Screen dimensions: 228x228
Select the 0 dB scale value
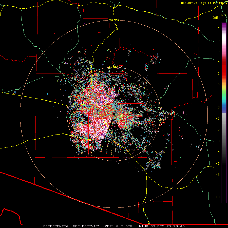coord(219,107)
